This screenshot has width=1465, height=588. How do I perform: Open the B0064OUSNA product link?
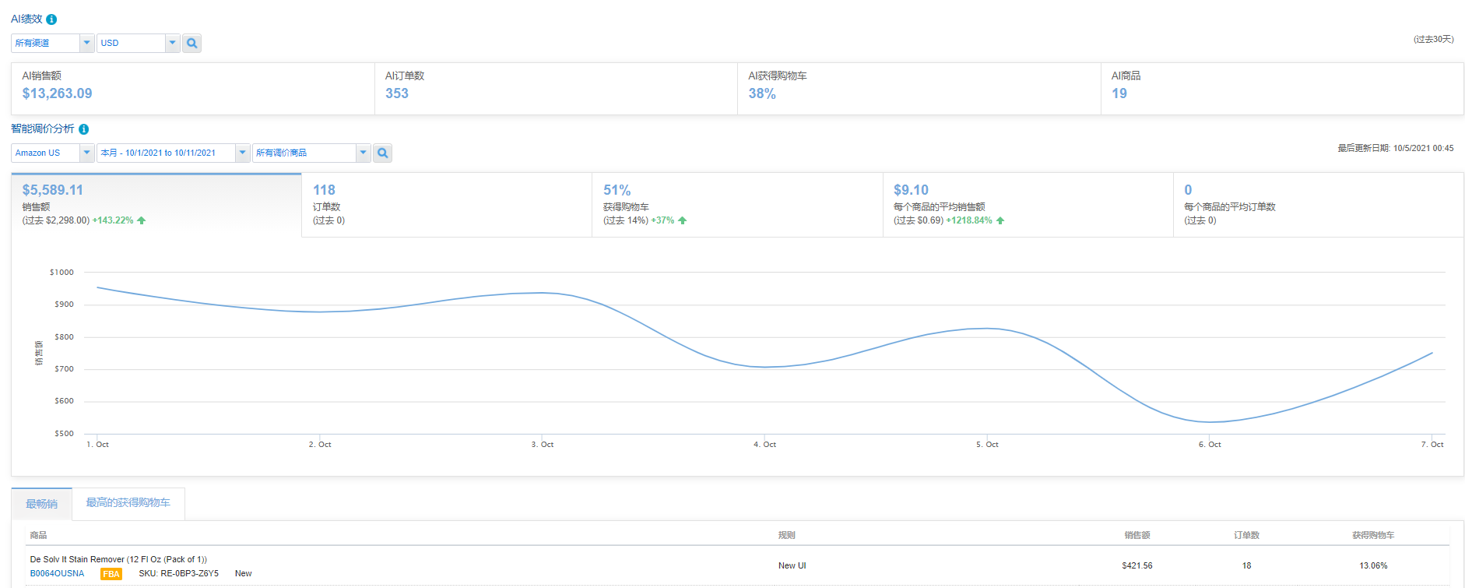[x=57, y=574]
